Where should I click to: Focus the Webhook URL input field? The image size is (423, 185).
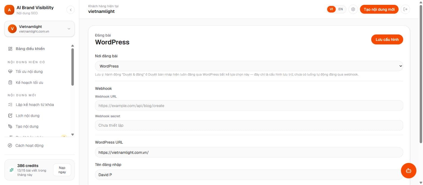[x=249, y=106]
